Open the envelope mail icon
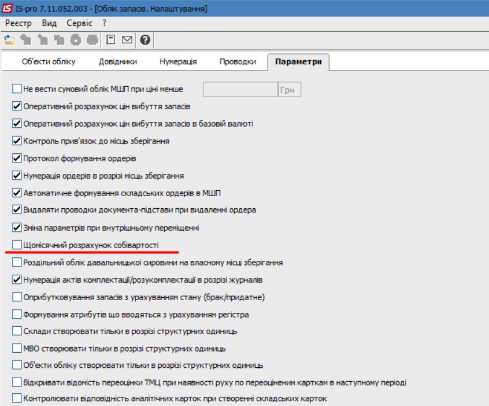This screenshot has width=489, height=406. pos(127,39)
